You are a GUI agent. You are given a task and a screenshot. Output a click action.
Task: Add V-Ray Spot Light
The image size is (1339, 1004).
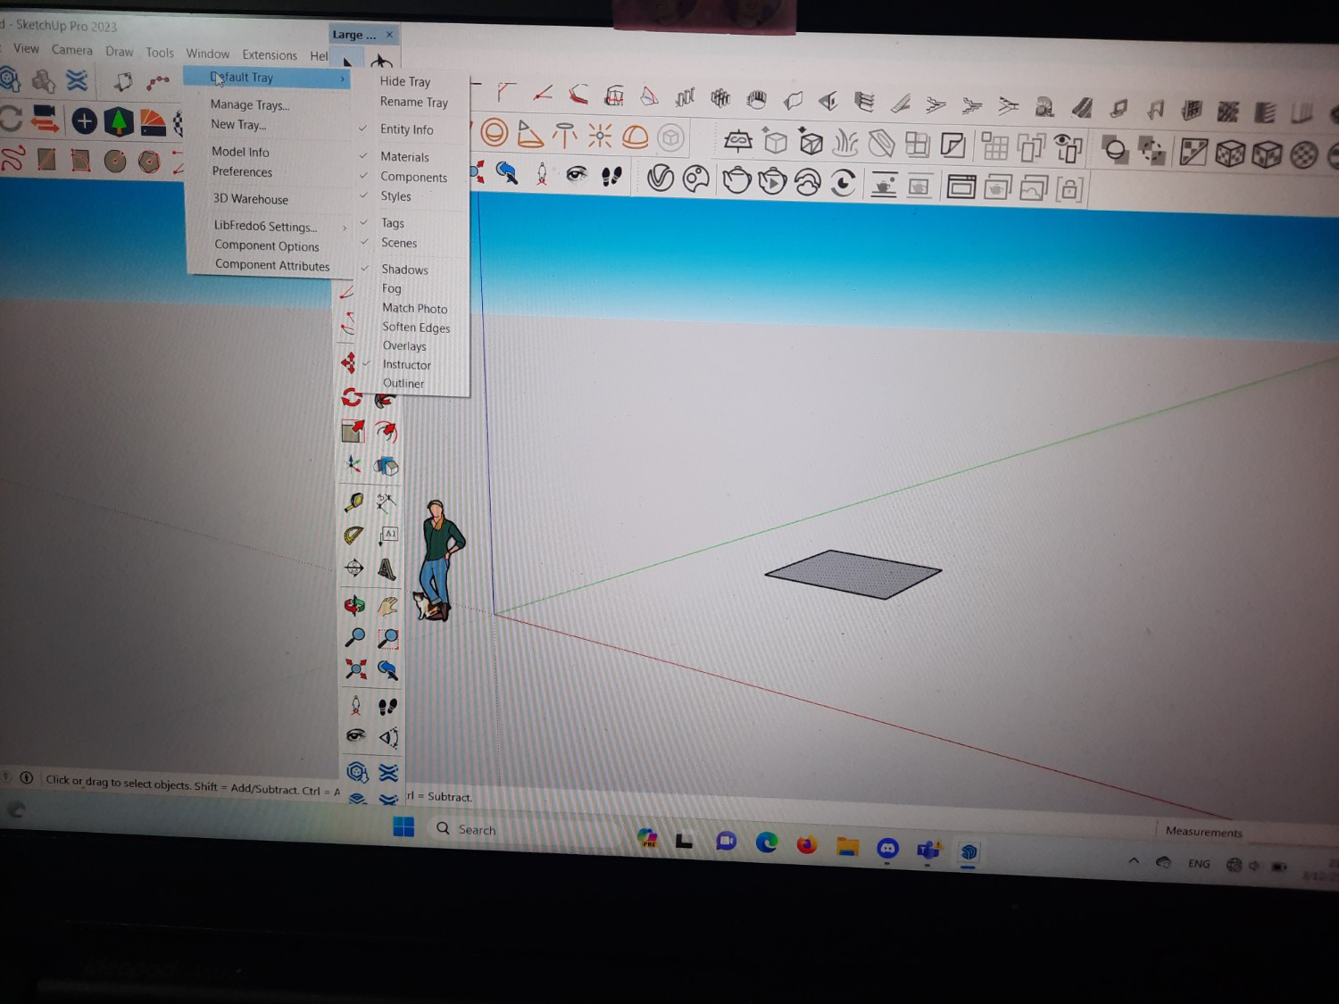pos(529,134)
